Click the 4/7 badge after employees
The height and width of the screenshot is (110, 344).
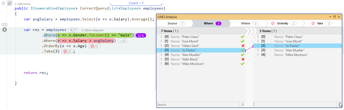pos(73,30)
